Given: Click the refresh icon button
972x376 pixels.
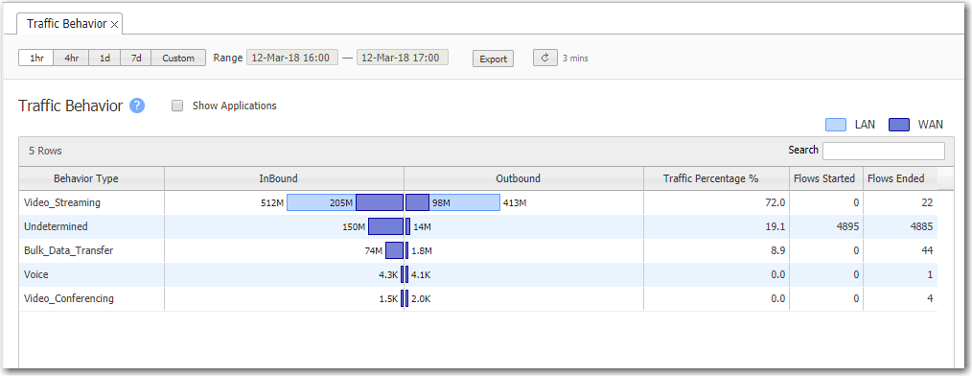Looking at the screenshot, I should pos(544,58).
